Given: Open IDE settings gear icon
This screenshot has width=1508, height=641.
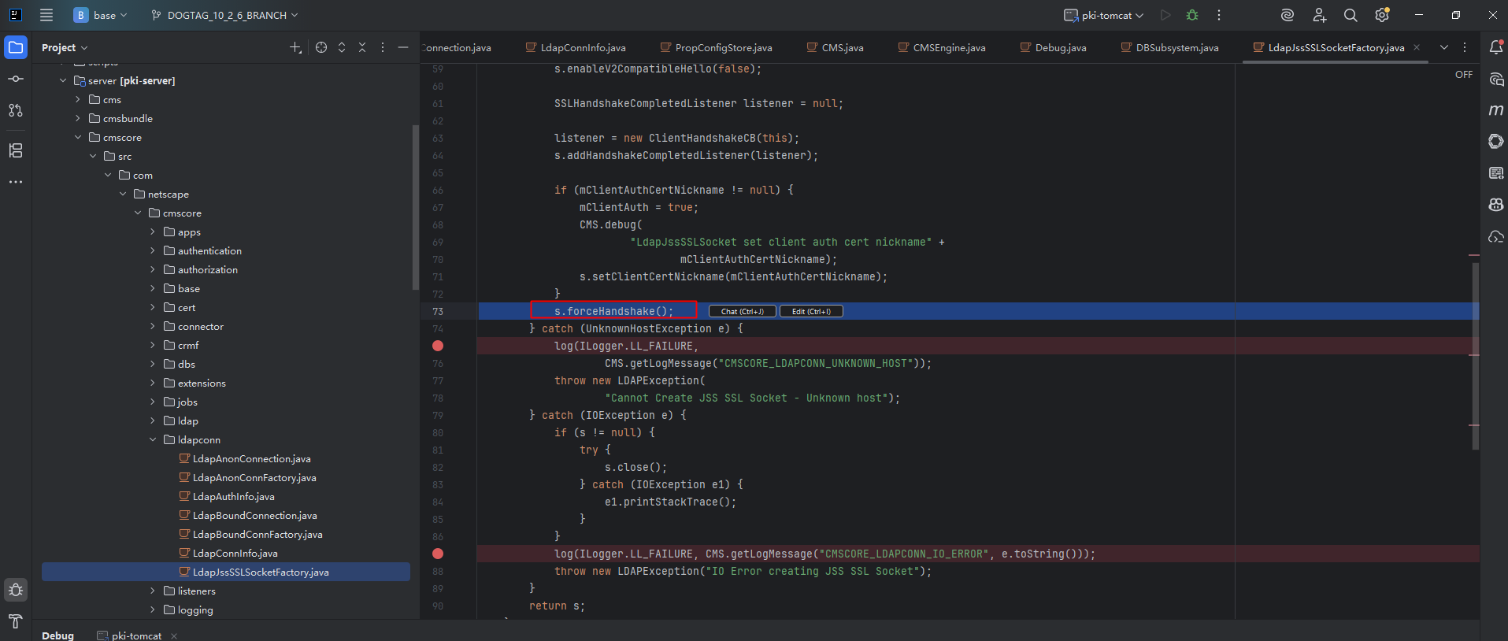Looking at the screenshot, I should tap(1382, 15).
